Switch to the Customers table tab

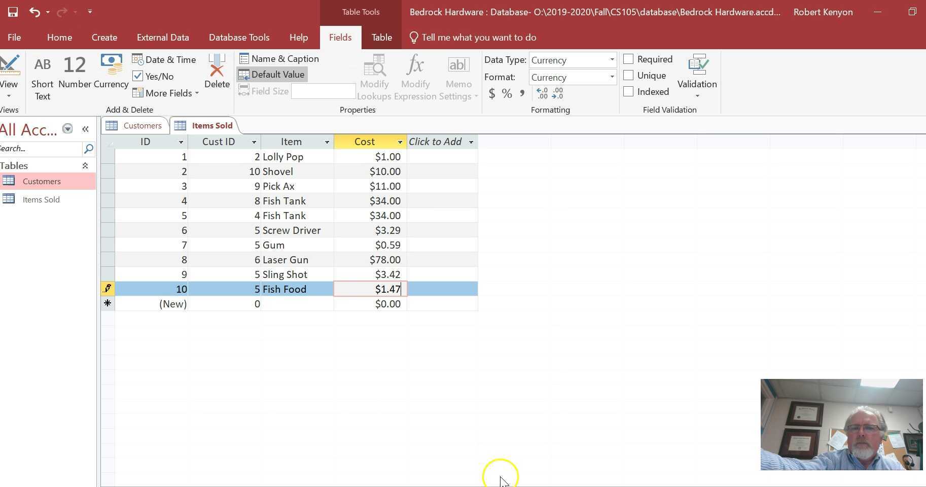[x=136, y=126]
